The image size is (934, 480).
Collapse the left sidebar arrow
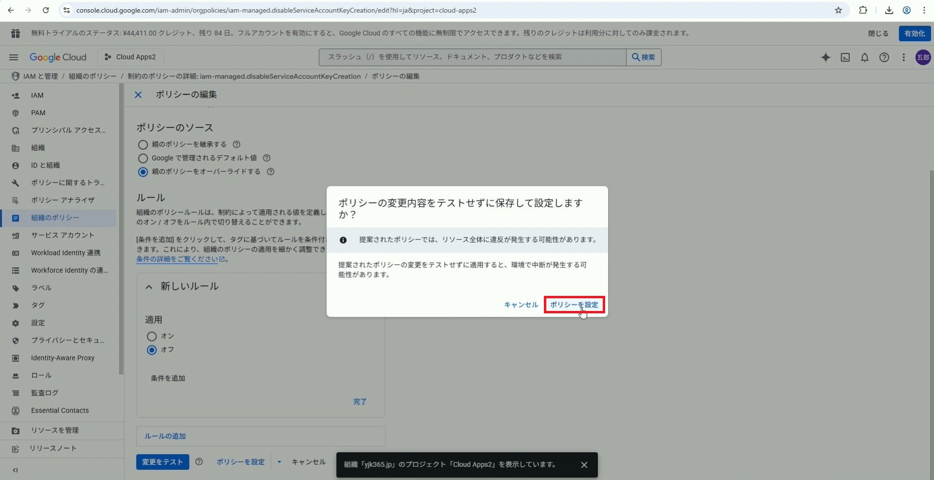(x=15, y=470)
